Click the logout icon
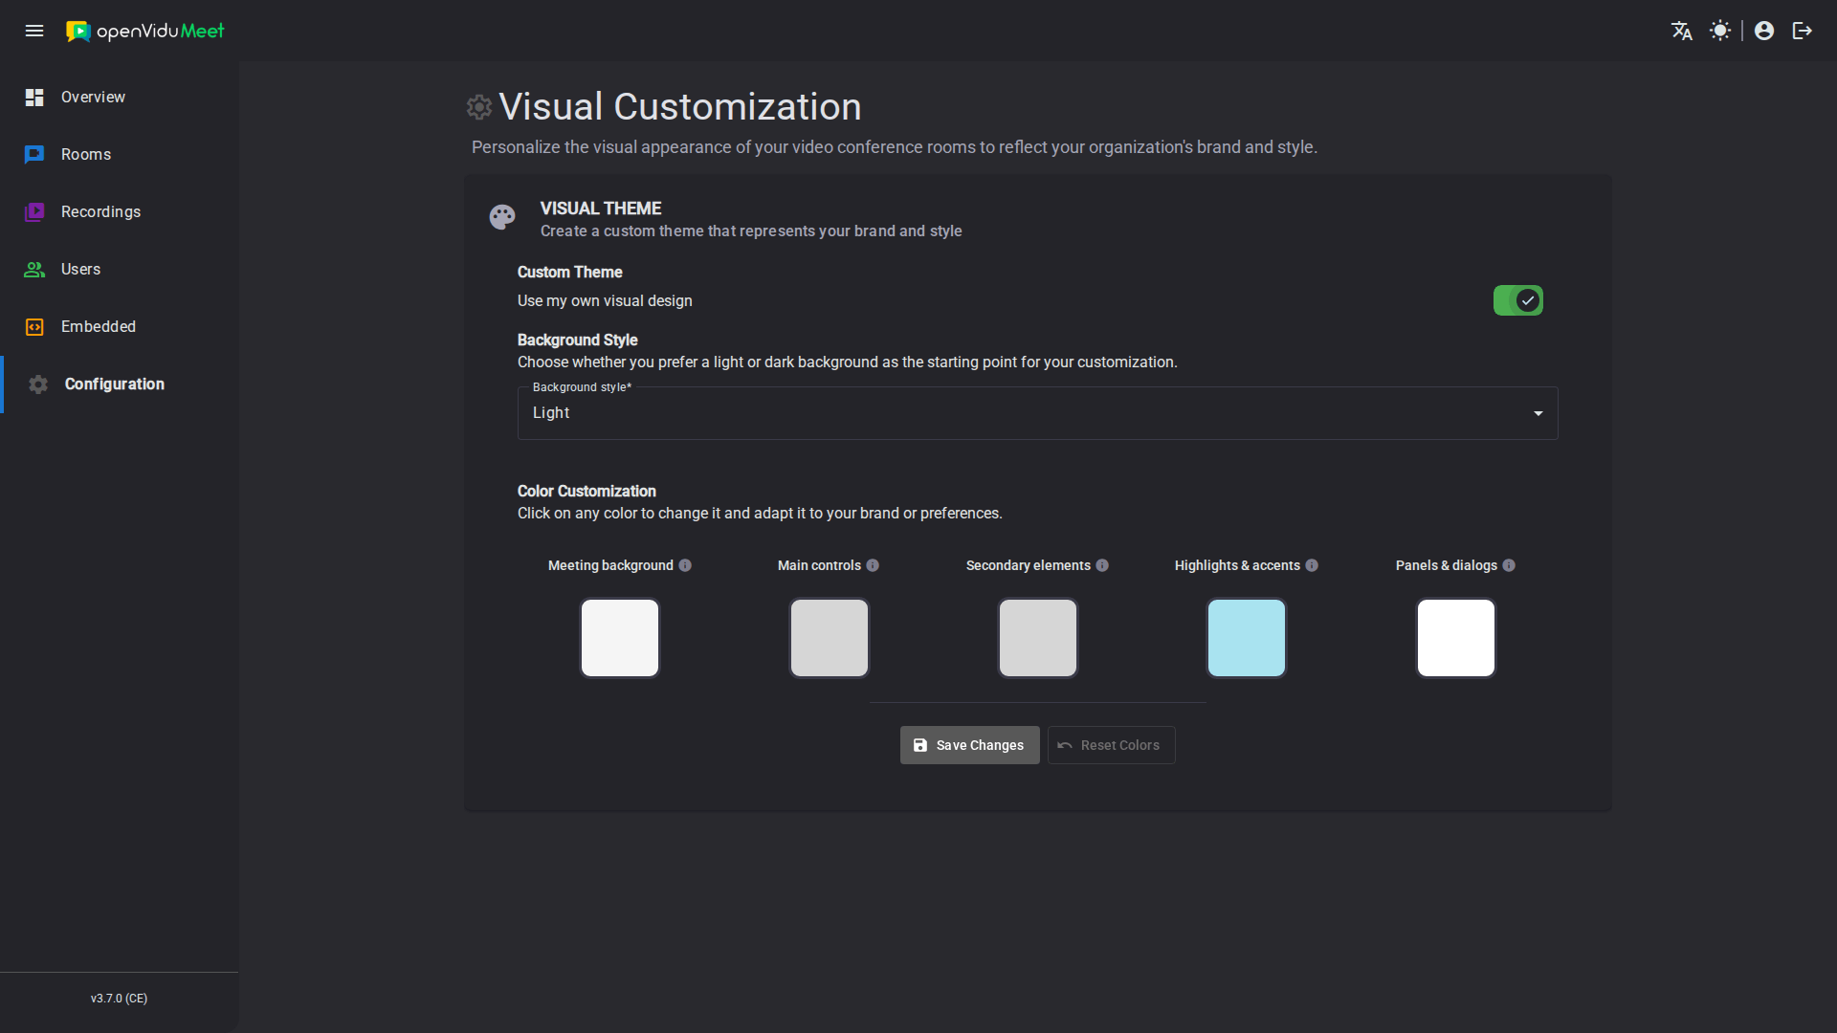Viewport: 1837px width, 1033px height. click(1803, 31)
